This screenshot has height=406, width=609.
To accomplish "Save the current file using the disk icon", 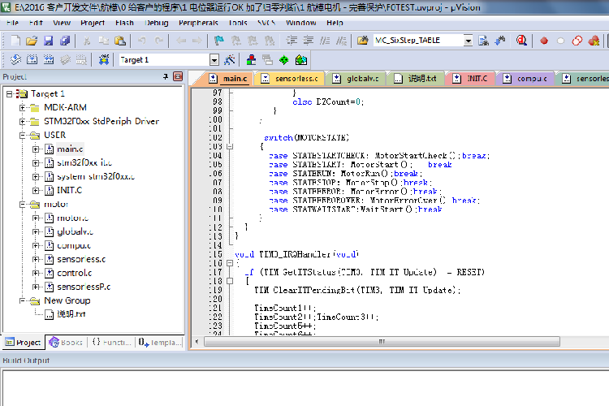I will 48,41.
